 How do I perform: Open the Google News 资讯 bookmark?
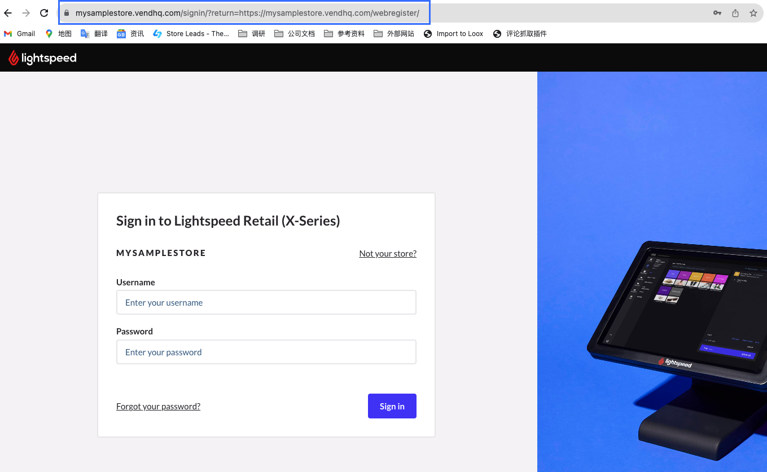[x=130, y=34]
